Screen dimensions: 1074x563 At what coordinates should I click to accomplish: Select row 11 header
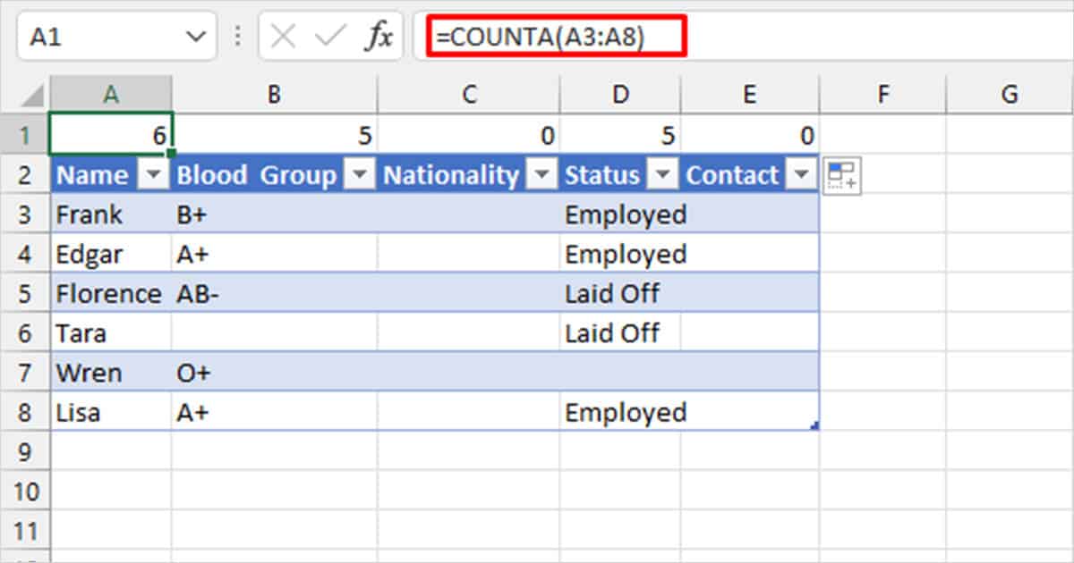click(26, 530)
